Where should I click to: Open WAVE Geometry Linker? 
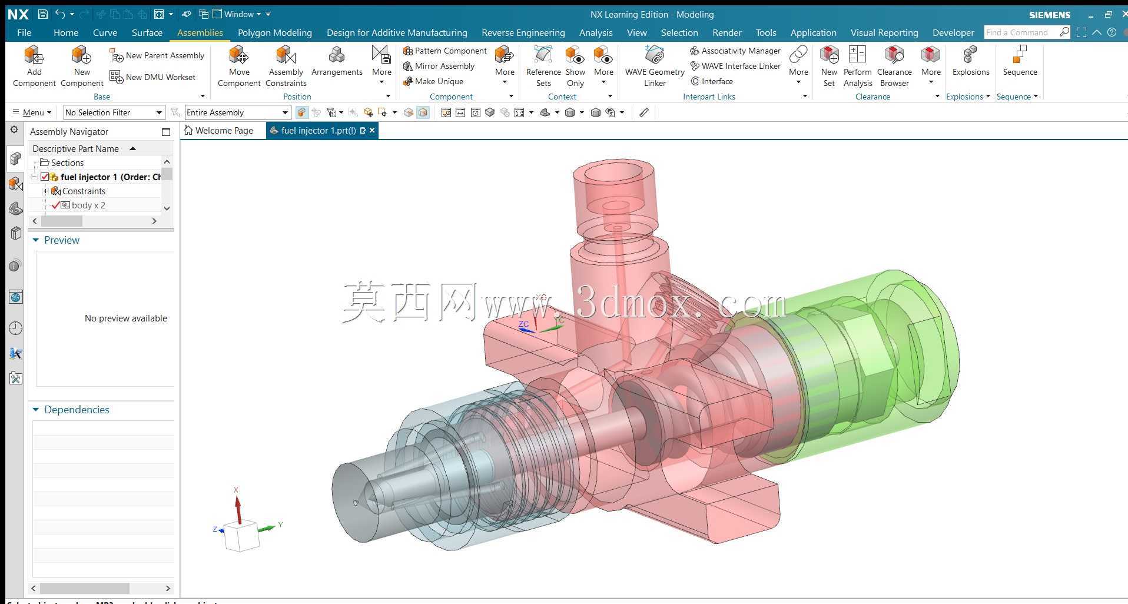(655, 66)
